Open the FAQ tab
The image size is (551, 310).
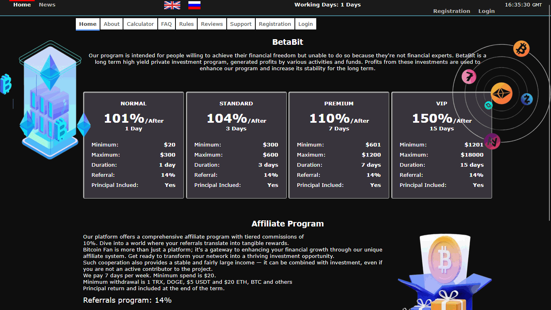(x=167, y=24)
